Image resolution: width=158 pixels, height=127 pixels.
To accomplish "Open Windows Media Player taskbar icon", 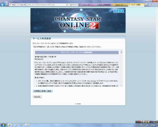I will point(21,125).
